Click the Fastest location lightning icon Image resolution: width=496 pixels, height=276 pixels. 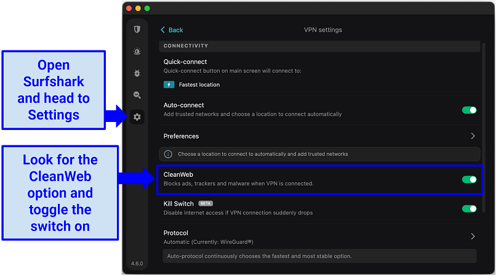click(169, 84)
